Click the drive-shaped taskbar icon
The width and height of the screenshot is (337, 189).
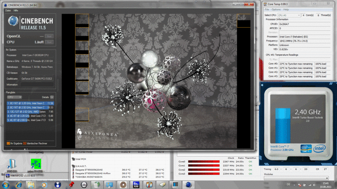point(162,185)
